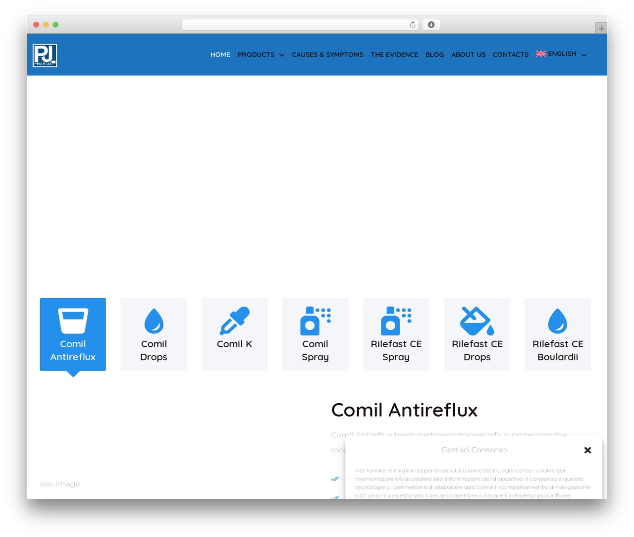Open the About Us page
Screen dimensions: 634x537
(468, 54)
